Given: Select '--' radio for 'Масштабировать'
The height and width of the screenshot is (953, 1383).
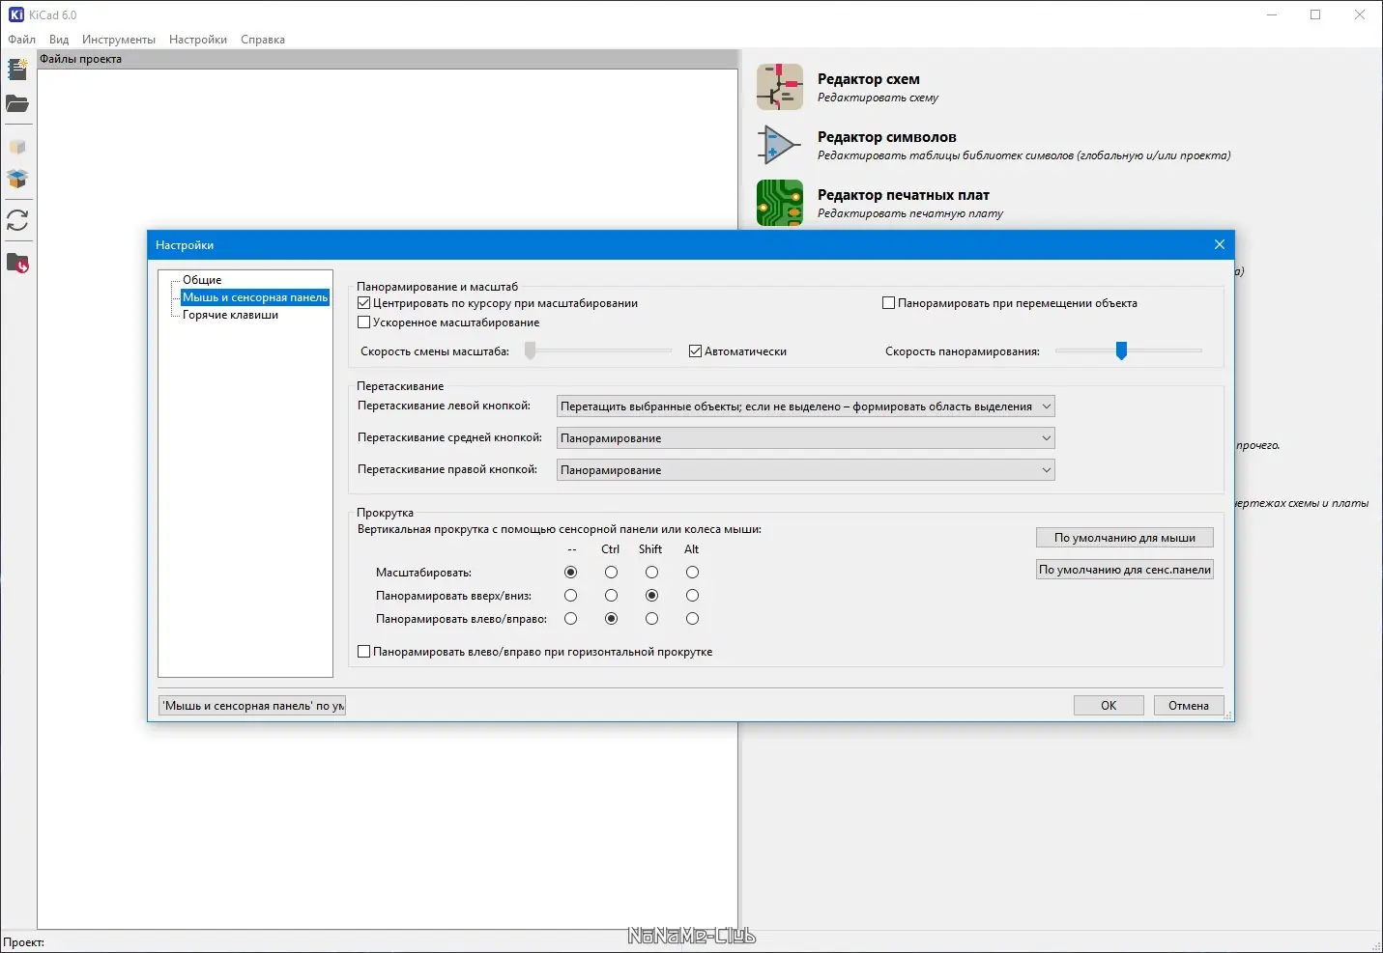Looking at the screenshot, I should [x=570, y=573].
